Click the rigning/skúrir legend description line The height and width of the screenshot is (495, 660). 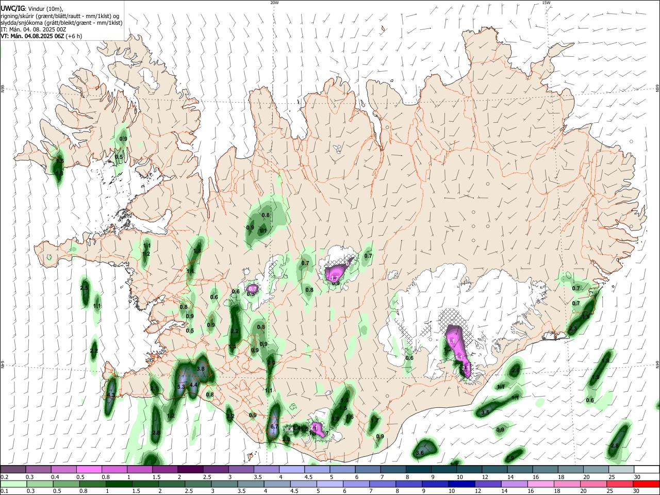60,15
